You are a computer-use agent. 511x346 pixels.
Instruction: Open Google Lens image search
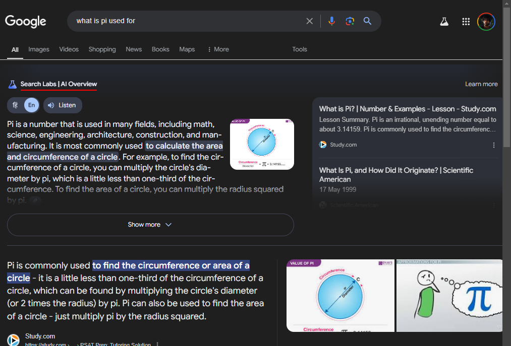point(350,21)
